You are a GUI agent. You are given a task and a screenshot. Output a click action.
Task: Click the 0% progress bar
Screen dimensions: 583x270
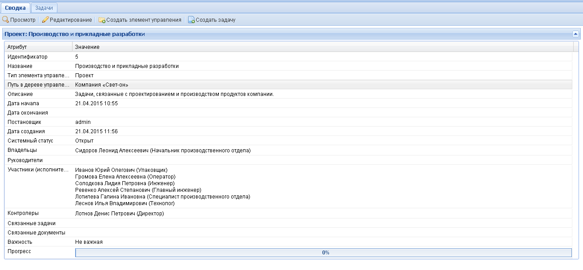(323, 253)
